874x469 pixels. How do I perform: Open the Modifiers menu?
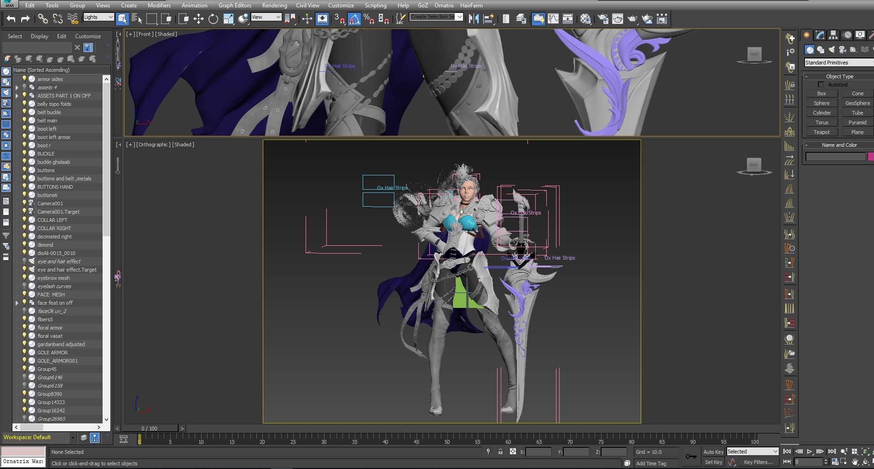(159, 5)
